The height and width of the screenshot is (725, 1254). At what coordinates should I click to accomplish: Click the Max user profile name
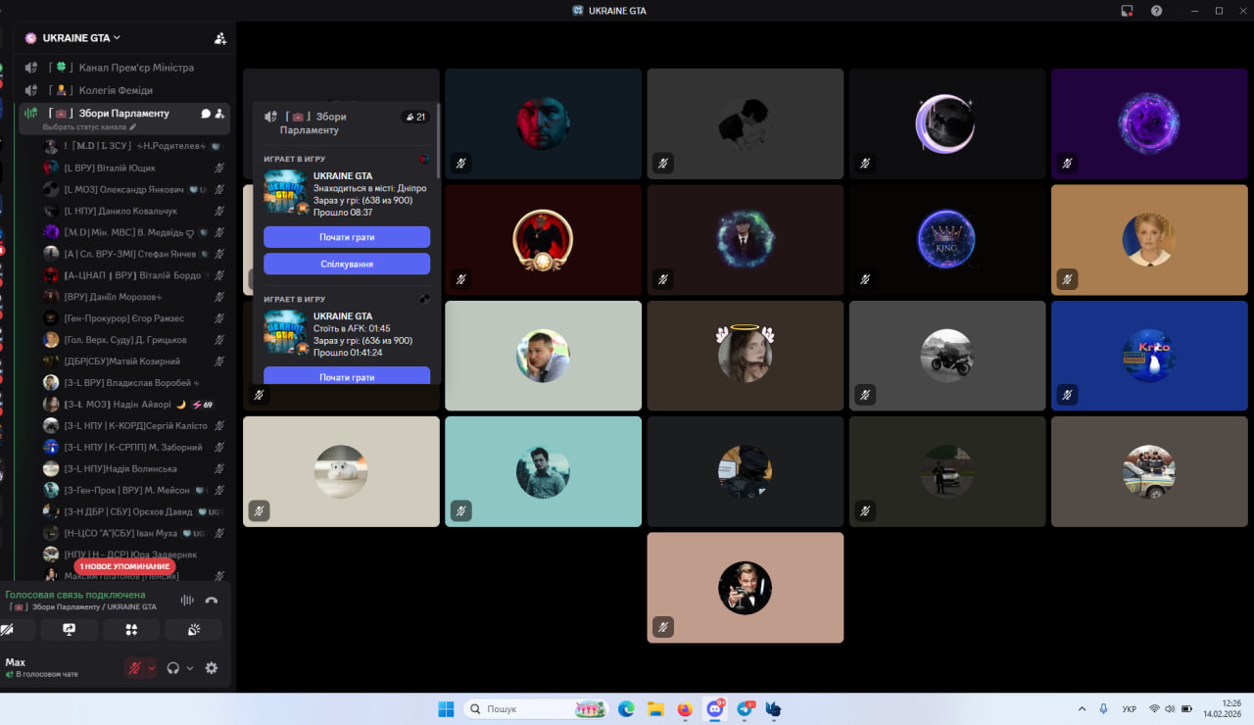tap(15, 662)
